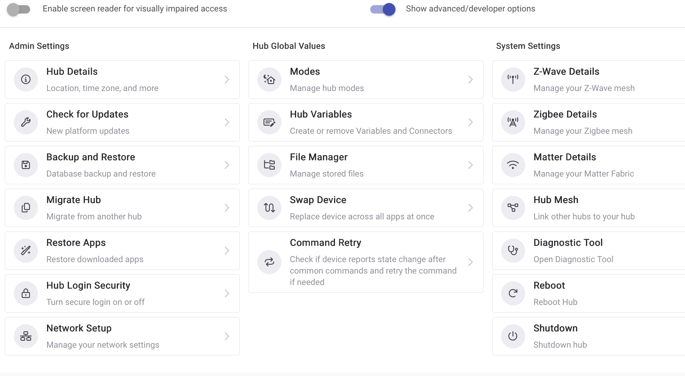
Task: Open the Restore Apps entry
Action: [122, 251]
